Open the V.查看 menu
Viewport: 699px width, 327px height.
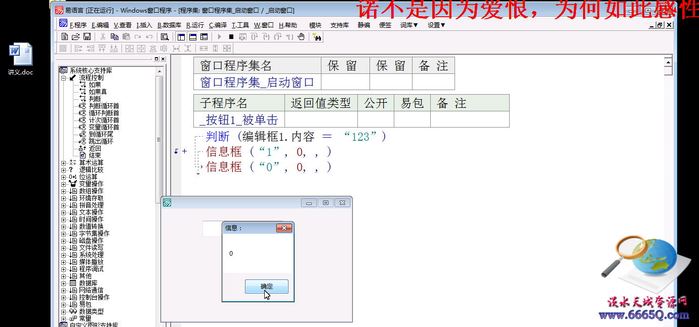click(122, 25)
